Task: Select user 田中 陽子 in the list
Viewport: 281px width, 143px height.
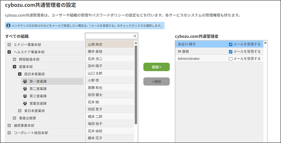Action: pyautogui.click(x=110, y=66)
